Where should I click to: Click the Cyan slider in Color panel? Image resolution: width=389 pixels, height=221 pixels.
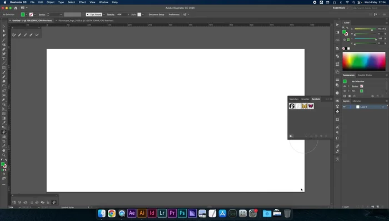point(365,29)
